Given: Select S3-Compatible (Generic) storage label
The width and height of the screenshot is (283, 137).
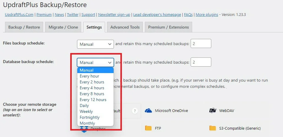Looking at the screenshot, I should [240, 128].
